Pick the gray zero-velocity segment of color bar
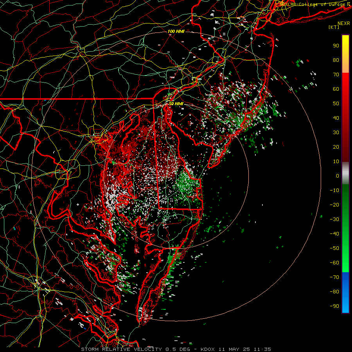Screen dimensions: 352x352 click(x=345, y=173)
